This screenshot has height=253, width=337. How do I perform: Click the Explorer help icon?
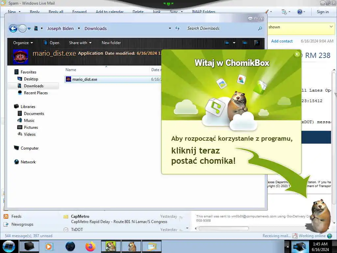pos(257,43)
